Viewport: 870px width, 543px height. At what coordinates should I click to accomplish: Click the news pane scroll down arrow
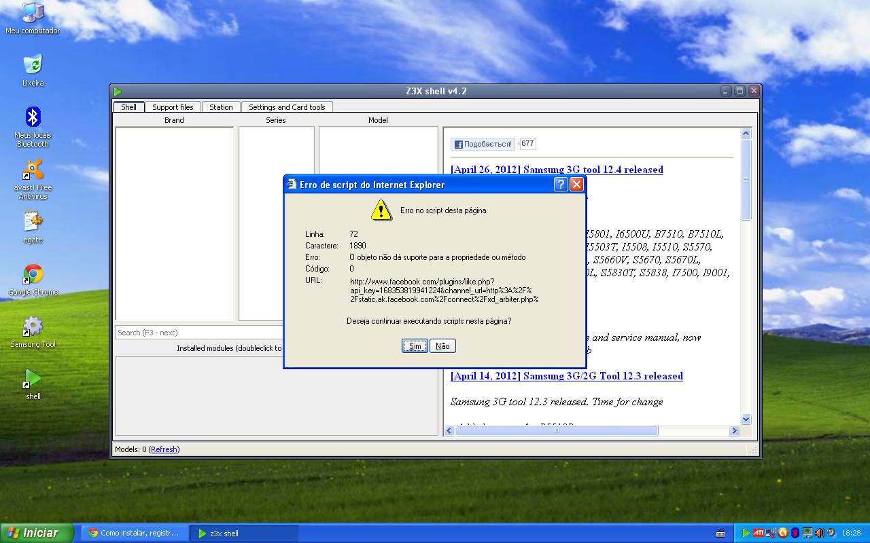coord(746,419)
